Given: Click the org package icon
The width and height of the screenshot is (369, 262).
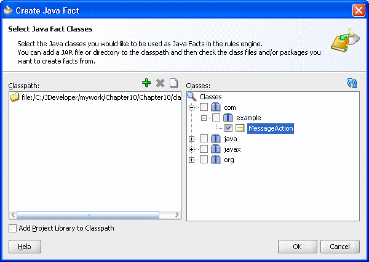Looking at the screenshot, I should click(x=216, y=160).
